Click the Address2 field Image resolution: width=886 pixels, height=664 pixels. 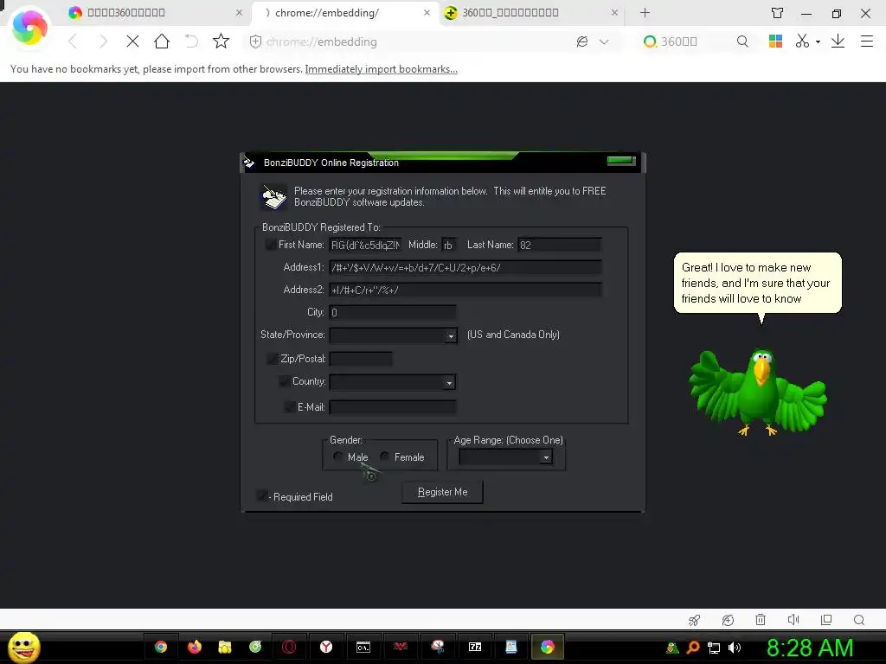coord(465,290)
